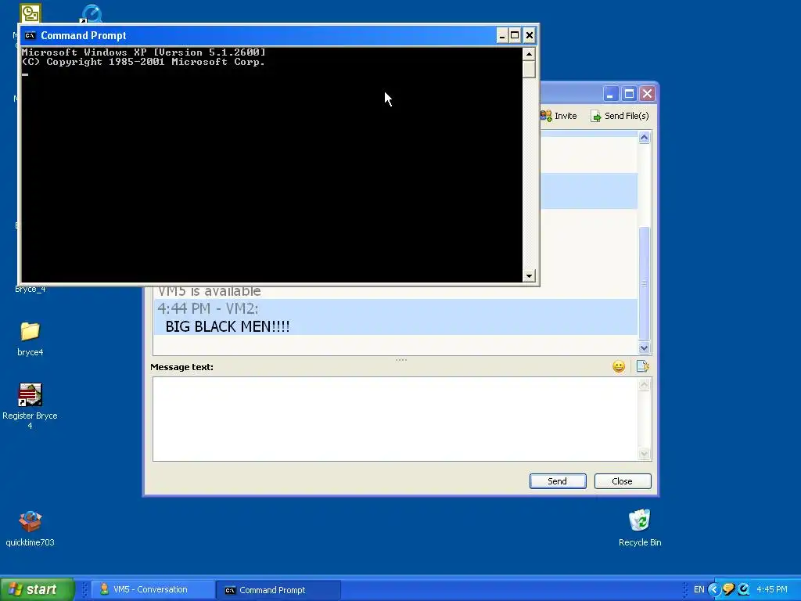The width and height of the screenshot is (801, 601).
Task: Click the conversation history scrollbar thumb
Action: 645,283
